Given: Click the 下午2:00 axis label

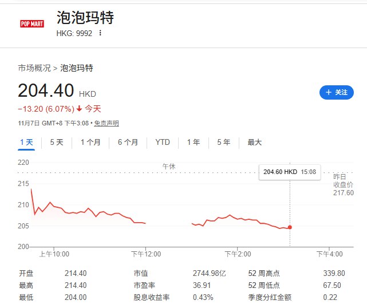Looking at the screenshot, I should pos(238,254).
